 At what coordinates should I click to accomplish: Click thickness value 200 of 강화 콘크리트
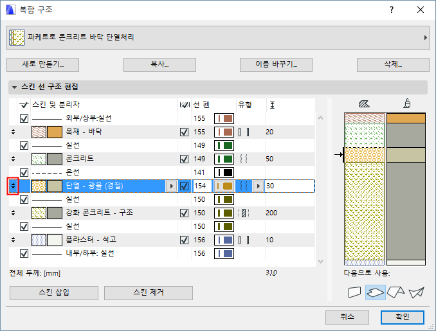pyautogui.click(x=271, y=213)
